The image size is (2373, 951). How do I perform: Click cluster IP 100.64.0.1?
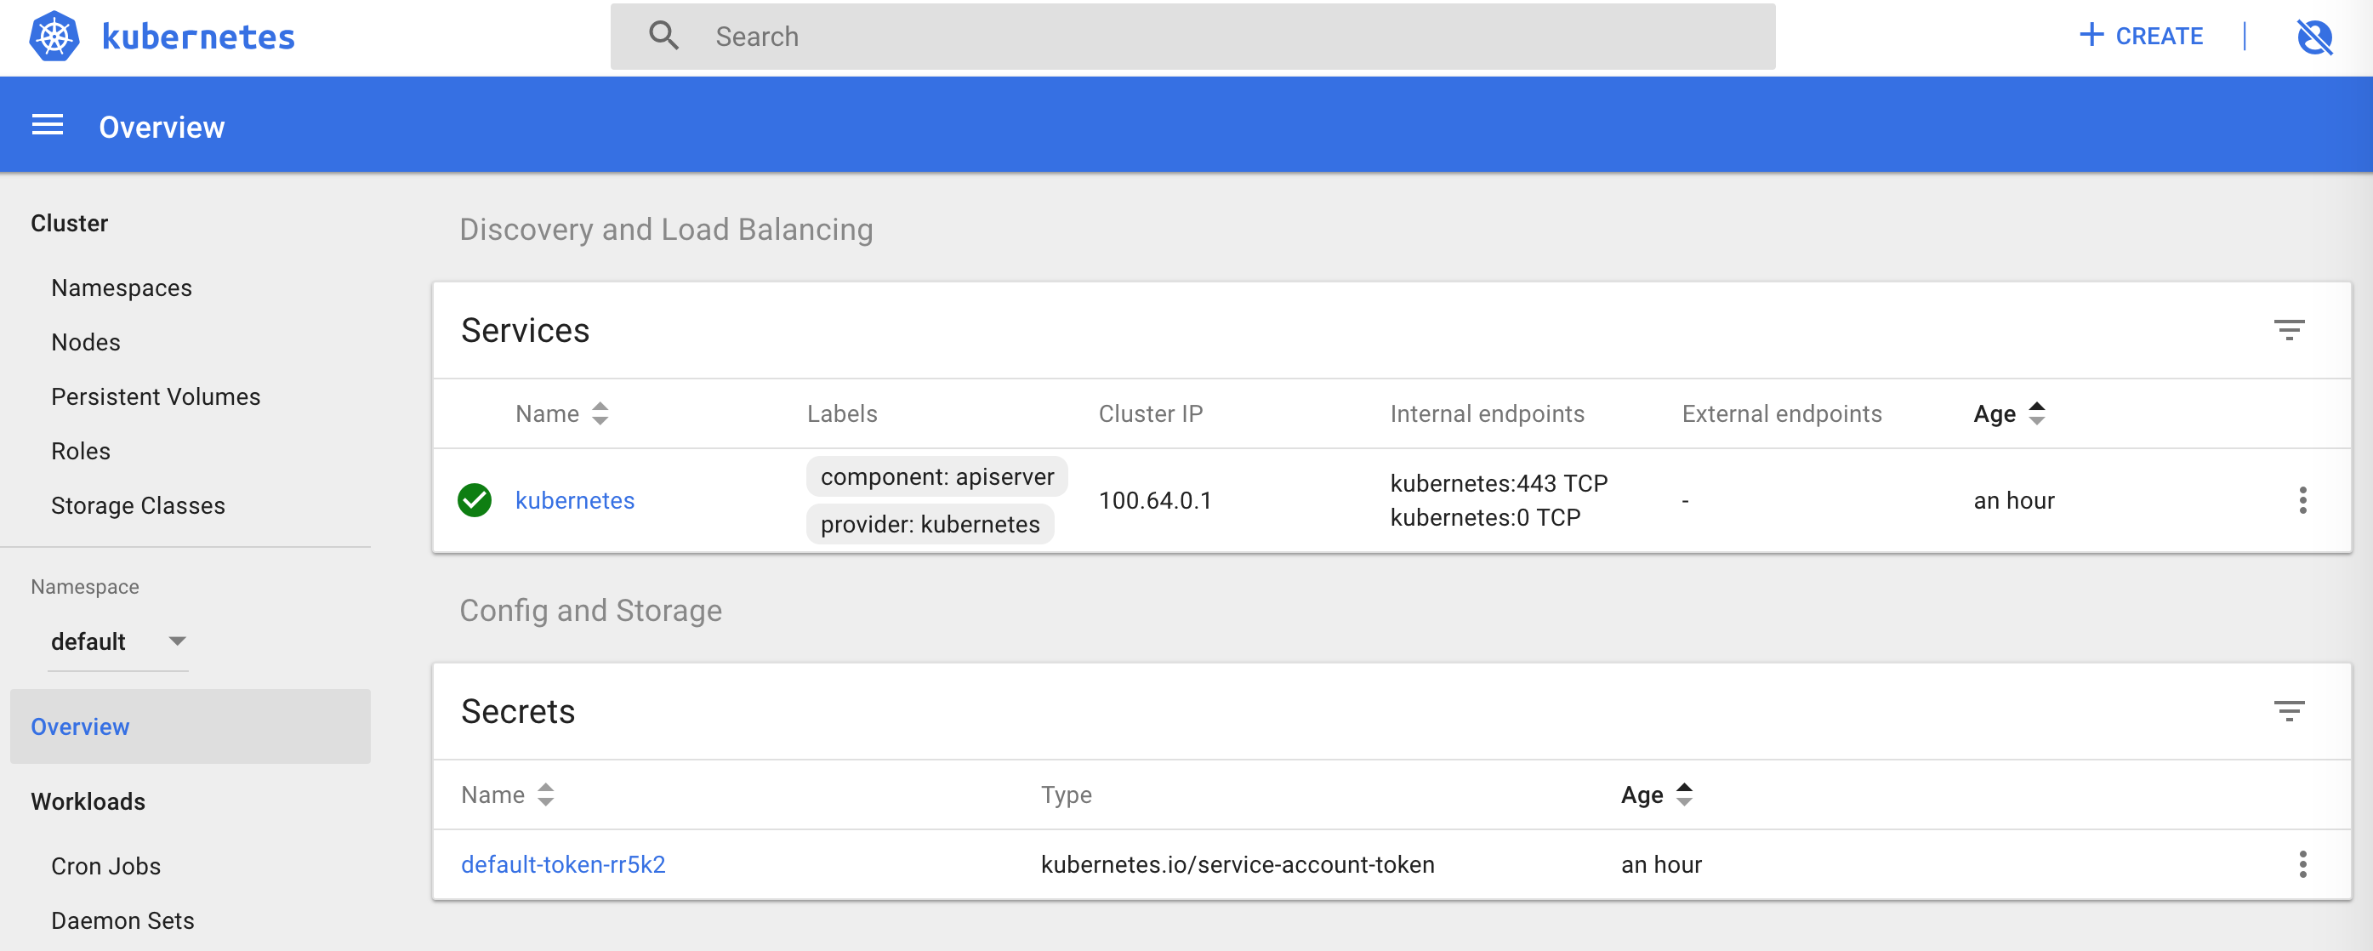coord(1155,500)
